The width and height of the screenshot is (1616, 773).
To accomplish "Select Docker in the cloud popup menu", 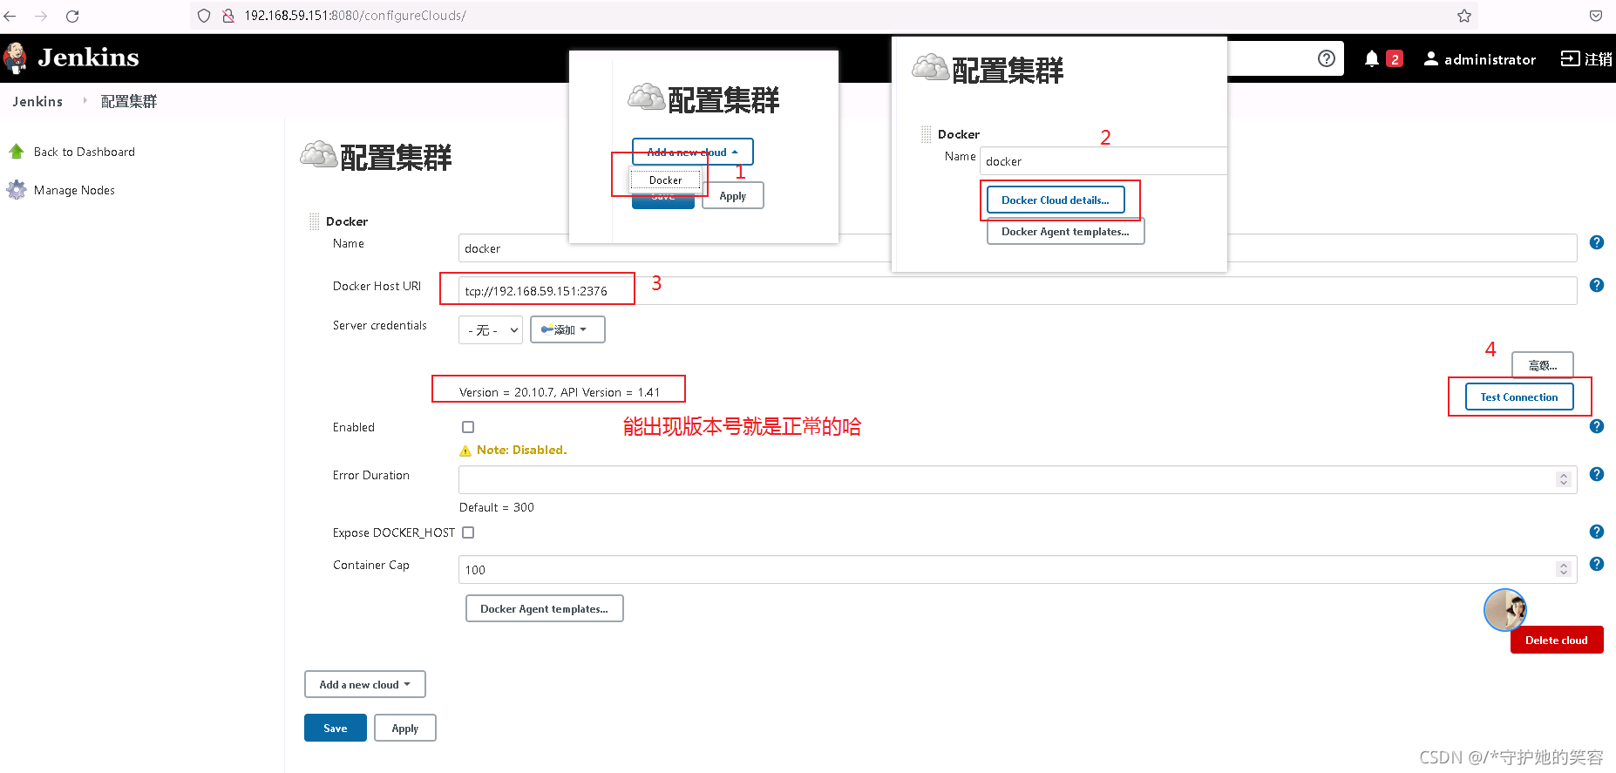I will point(665,180).
